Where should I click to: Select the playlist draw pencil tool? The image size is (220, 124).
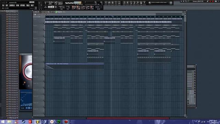click(39, 12)
